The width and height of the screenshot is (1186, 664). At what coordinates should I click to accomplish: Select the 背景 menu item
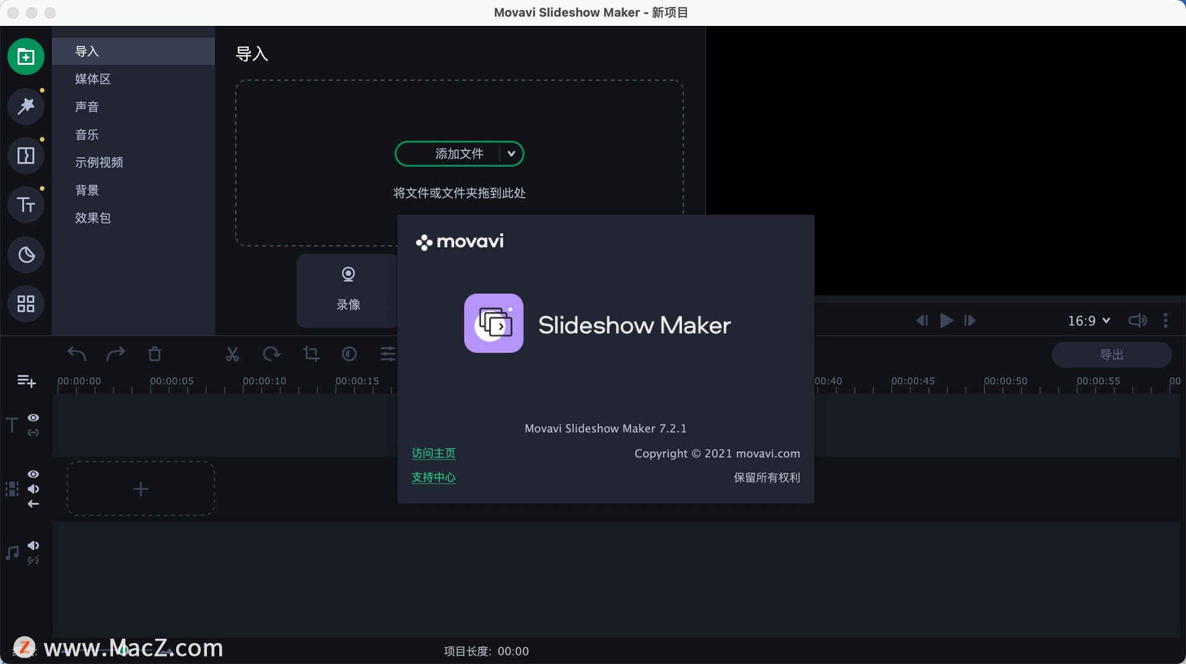(x=133, y=190)
